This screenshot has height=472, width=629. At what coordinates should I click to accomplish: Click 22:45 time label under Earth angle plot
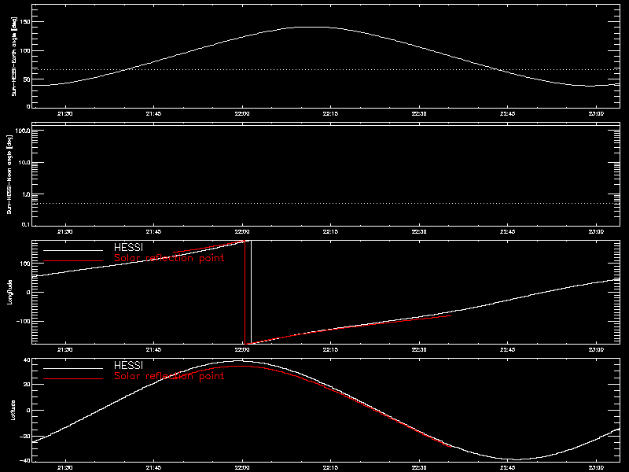point(508,113)
